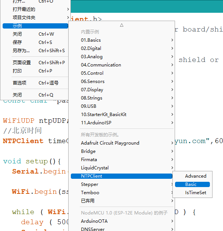223x231 pixels.
Task: Click the void setup() line in the editor
Action: tap(32, 161)
